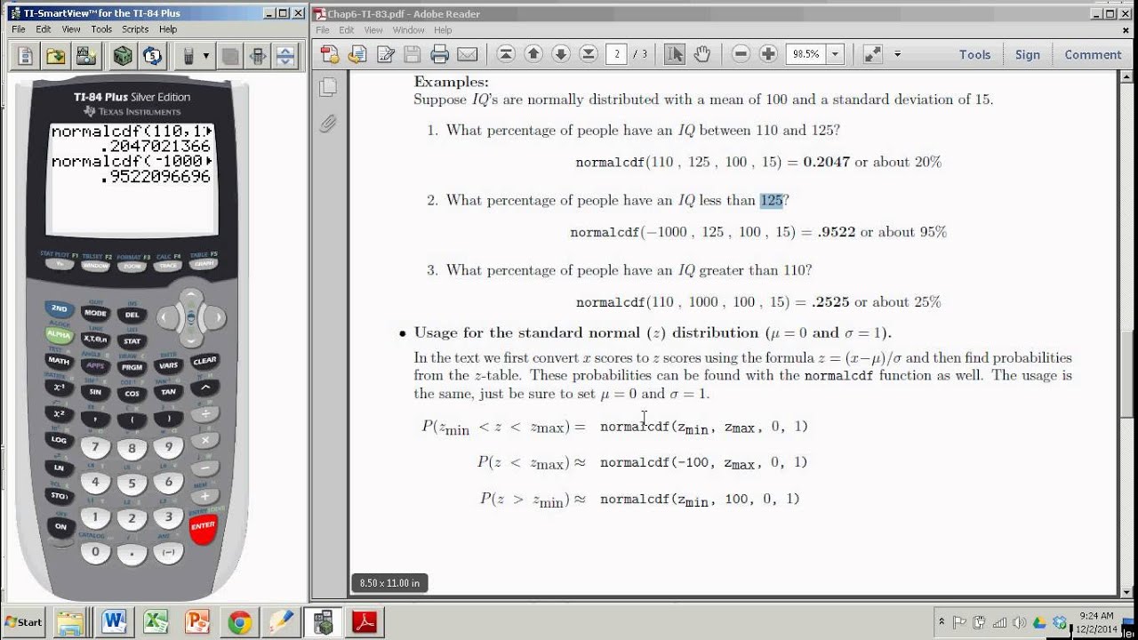Open the toolbar options small dropdown arrow
Viewport: 1138px width, 640px height.
pos(897,54)
